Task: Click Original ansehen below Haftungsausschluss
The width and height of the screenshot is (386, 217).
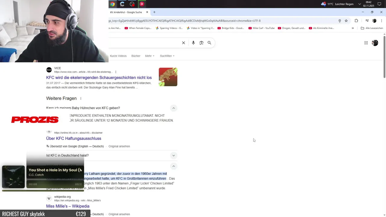Action: pos(119,146)
